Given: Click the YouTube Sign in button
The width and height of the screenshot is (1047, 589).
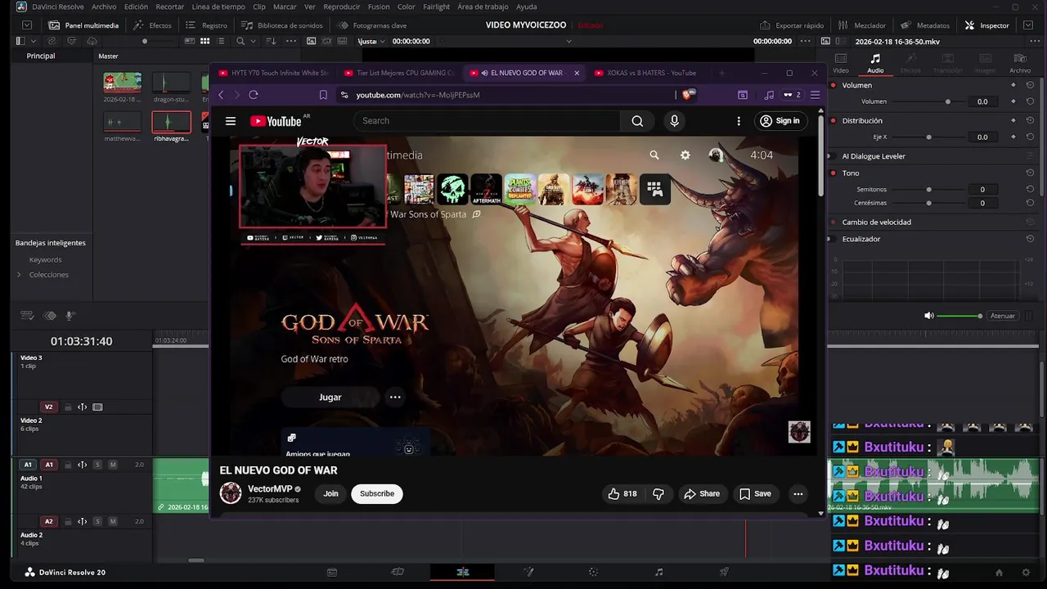Looking at the screenshot, I should (x=780, y=120).
